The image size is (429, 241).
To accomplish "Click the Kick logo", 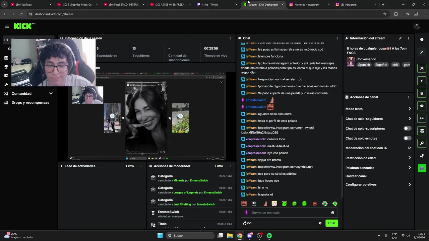I will point(24,26).
